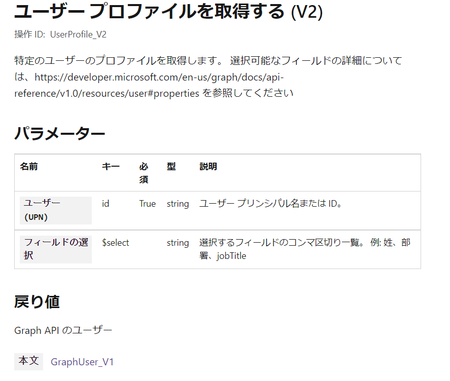Select the operation ID text UserProfile_V2
450x381 pixels.
[78, 34]
